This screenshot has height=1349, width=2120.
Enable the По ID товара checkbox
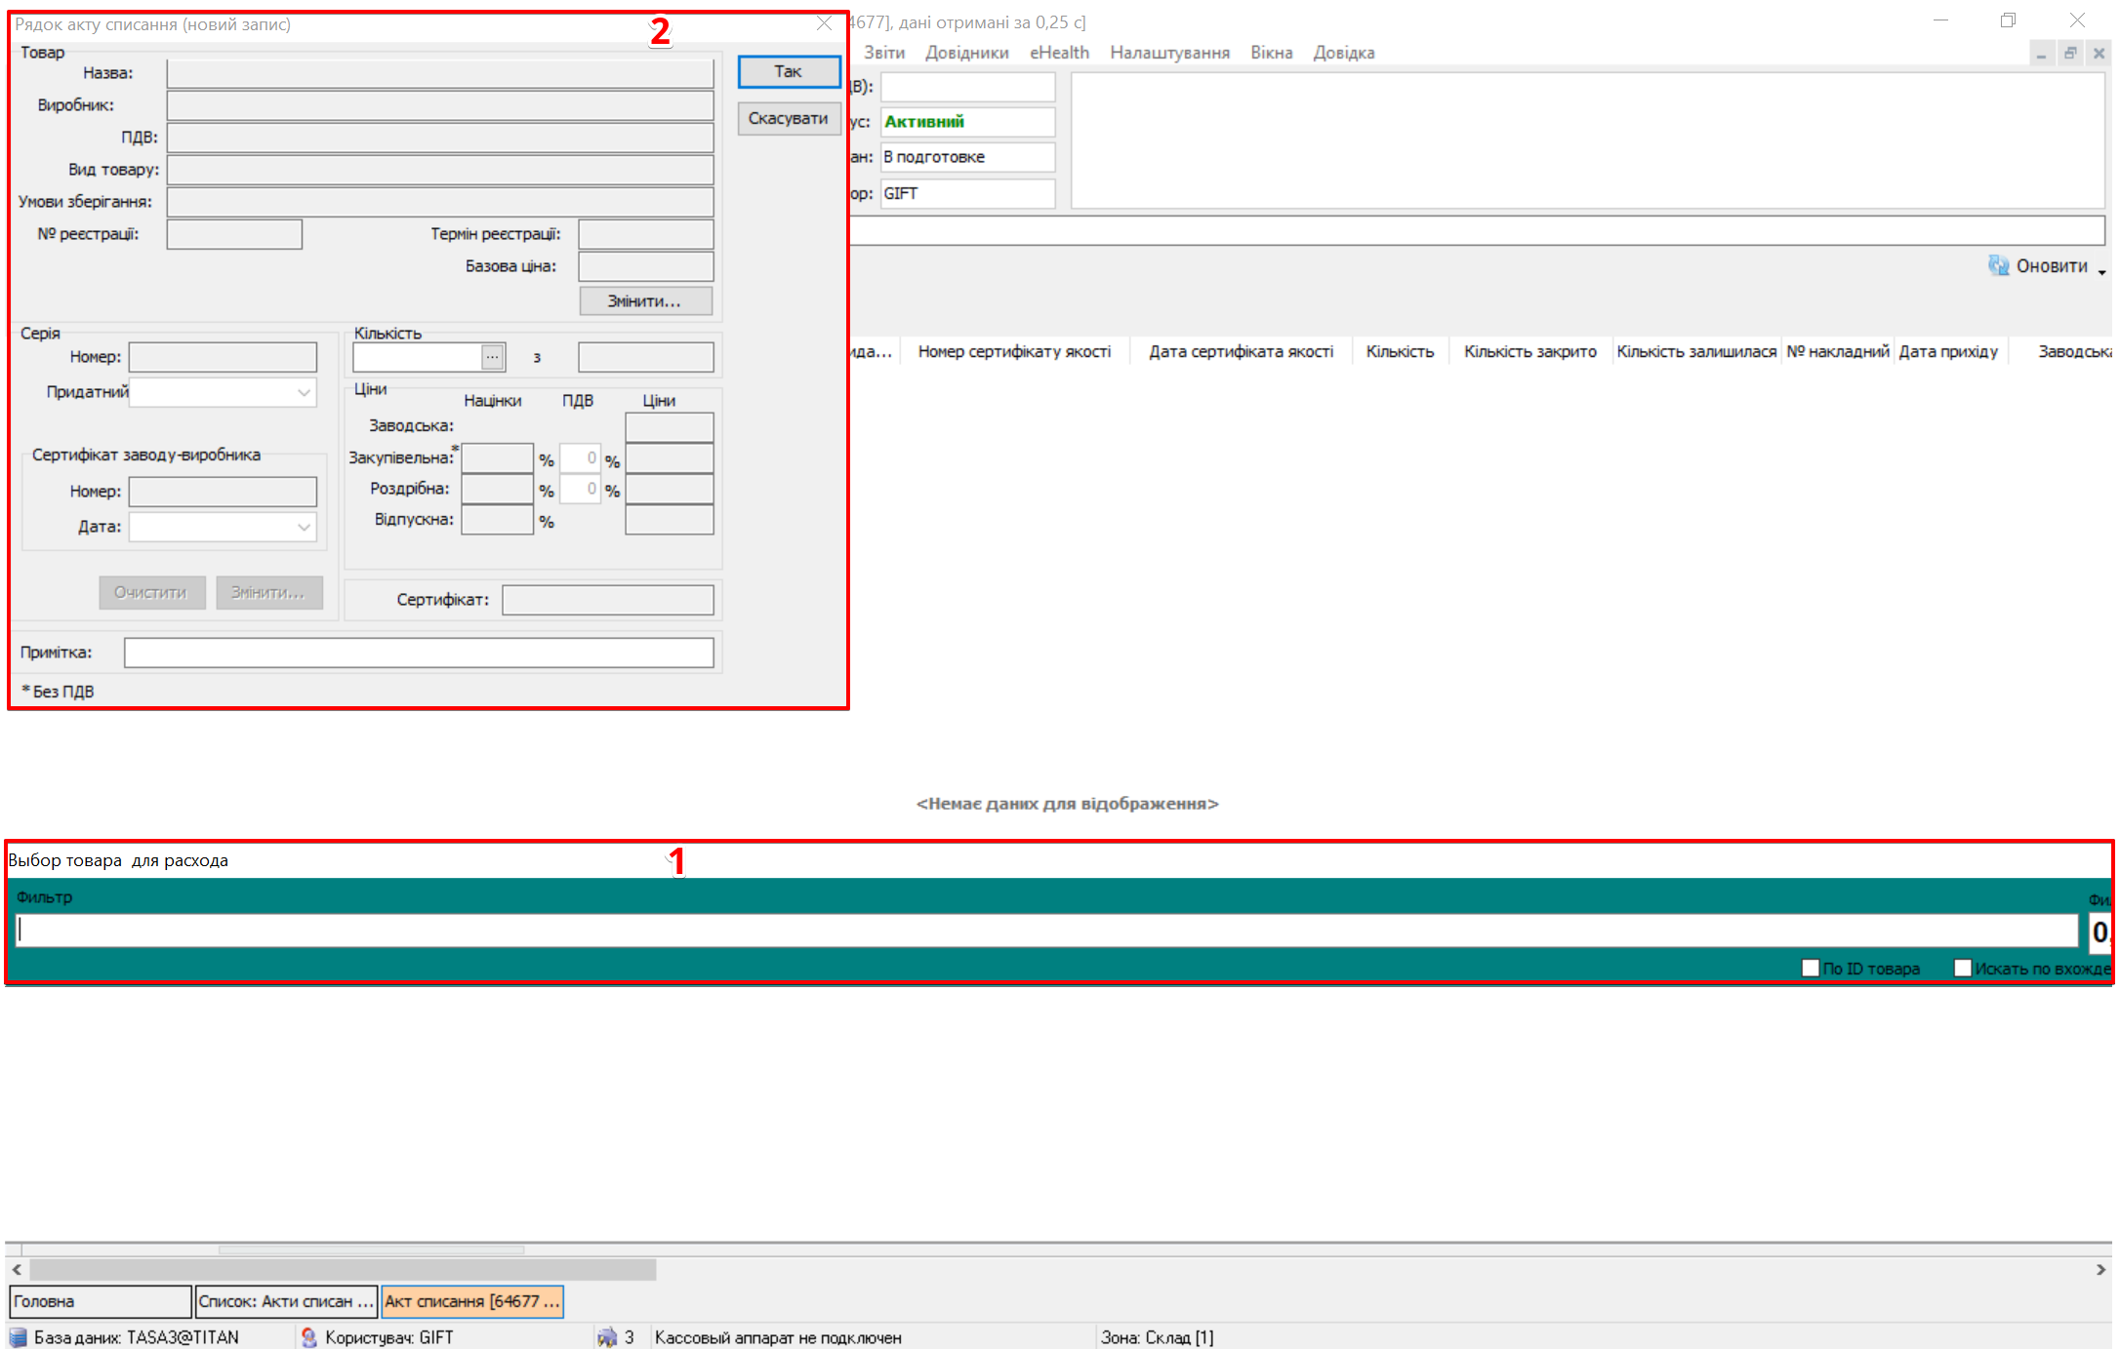1811,968
